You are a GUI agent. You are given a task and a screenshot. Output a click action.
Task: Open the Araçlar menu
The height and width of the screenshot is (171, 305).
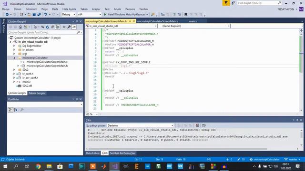pos(96,9)
